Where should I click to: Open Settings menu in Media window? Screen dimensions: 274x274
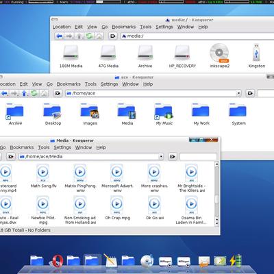click(62, 147)
